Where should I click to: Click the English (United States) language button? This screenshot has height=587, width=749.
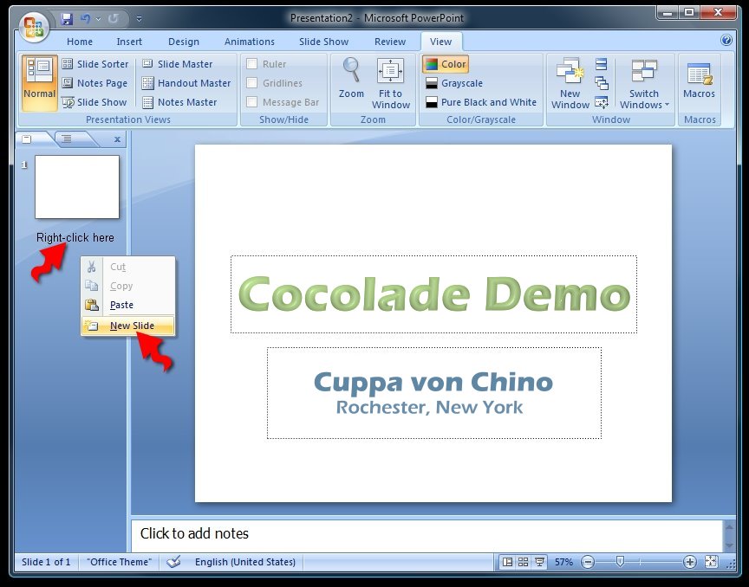[x=244, y=562]
